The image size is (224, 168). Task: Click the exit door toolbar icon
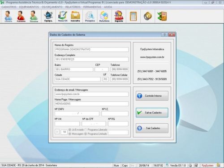click(162, 16)
